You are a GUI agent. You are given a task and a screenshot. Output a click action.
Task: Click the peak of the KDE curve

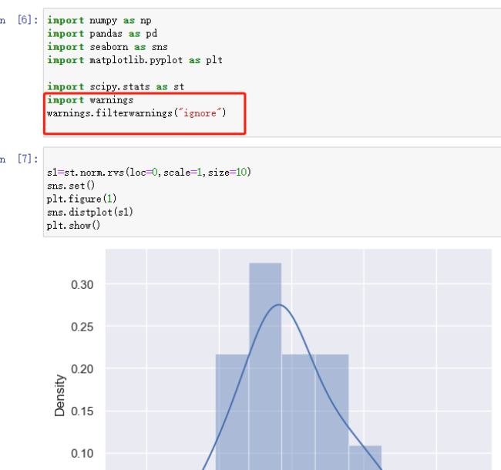(x=279, y=305)
